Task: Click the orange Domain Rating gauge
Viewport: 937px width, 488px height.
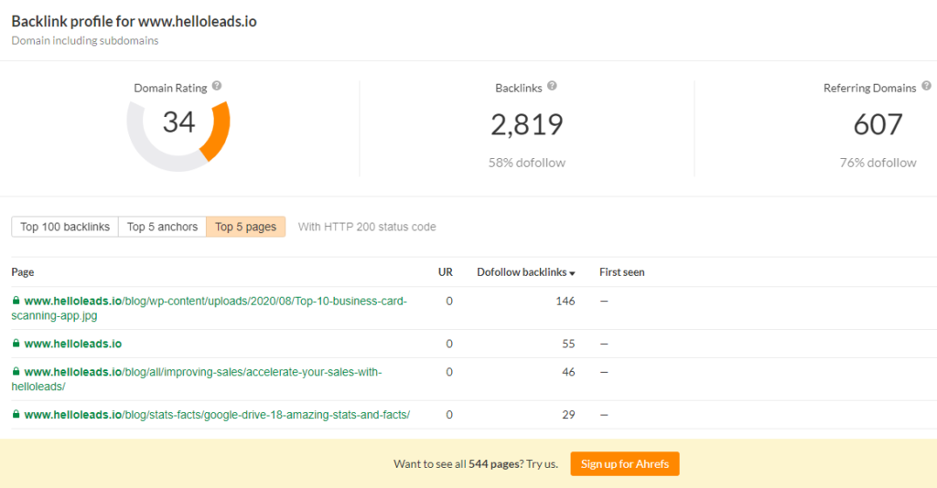Action: (216, 130)
